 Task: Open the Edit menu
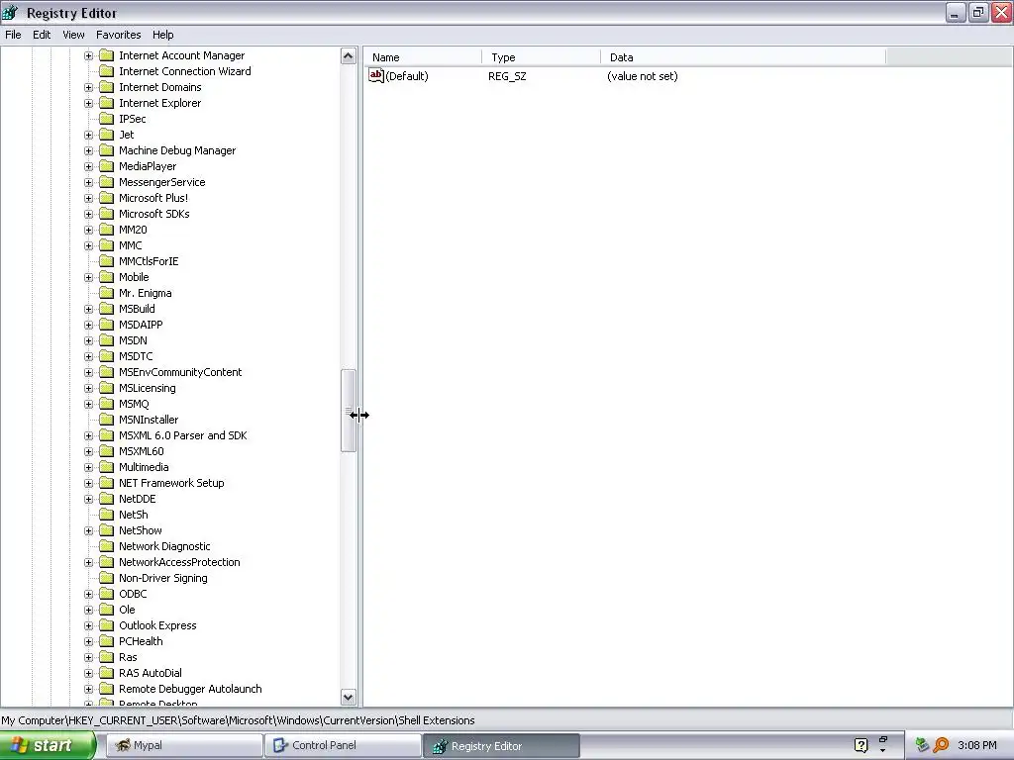[x=42, y=35]
